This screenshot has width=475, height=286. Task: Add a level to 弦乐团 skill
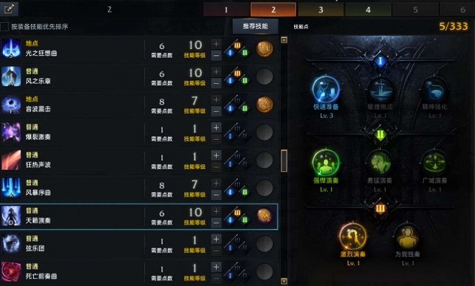[x=216, y=239]
